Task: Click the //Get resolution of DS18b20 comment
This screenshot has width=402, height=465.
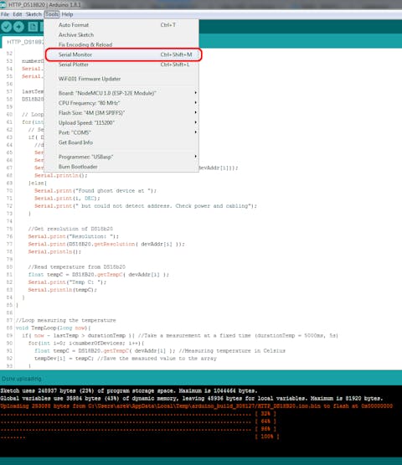Action: click(x=70, y=229)
